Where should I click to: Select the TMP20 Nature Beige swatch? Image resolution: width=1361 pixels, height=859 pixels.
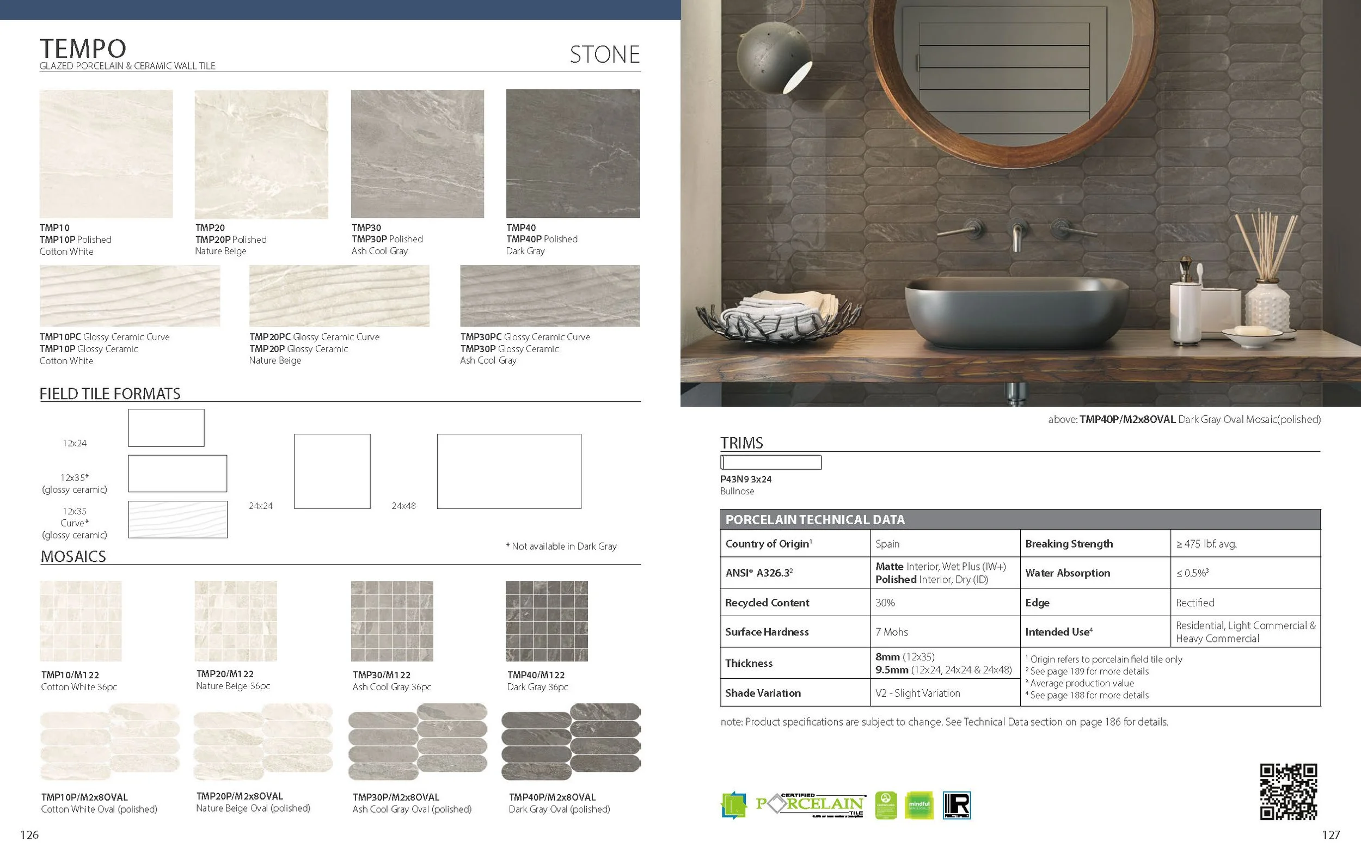[x=261, y=154]
